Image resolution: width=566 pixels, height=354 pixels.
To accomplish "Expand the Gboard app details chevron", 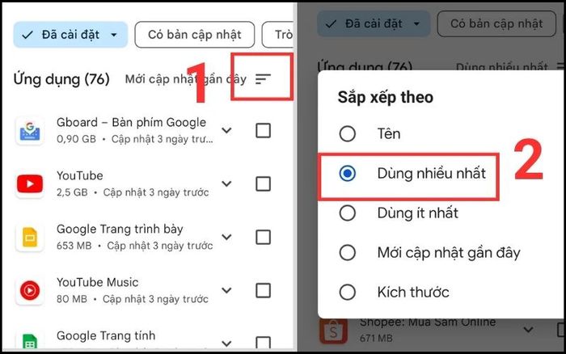I will click(x=226, y=130).
